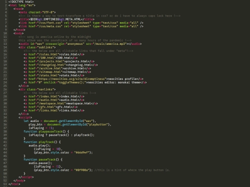Click the isPlaying ? pauseTrack() : playTrack(); line
This screenshot has height=187, width=250.
pos(62,135)
